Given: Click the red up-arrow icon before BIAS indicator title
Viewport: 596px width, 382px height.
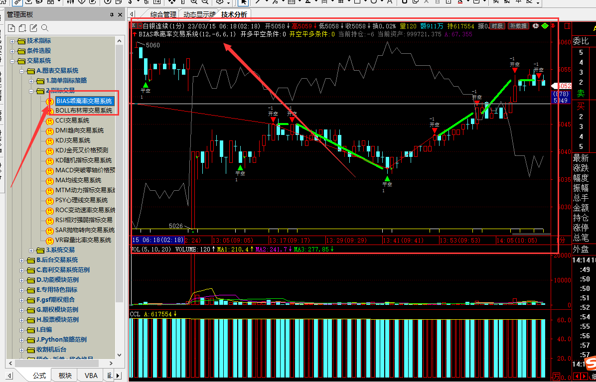Looking at the screenshot, I should (136, 34).
